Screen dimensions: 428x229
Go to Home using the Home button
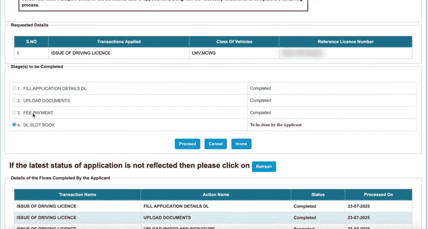241,144
